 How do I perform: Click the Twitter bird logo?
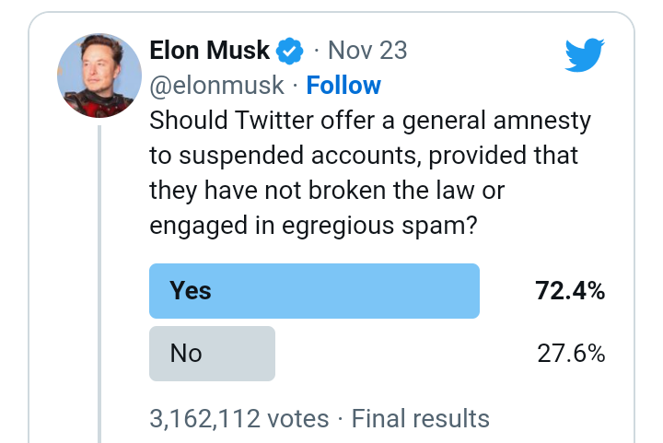584,55
